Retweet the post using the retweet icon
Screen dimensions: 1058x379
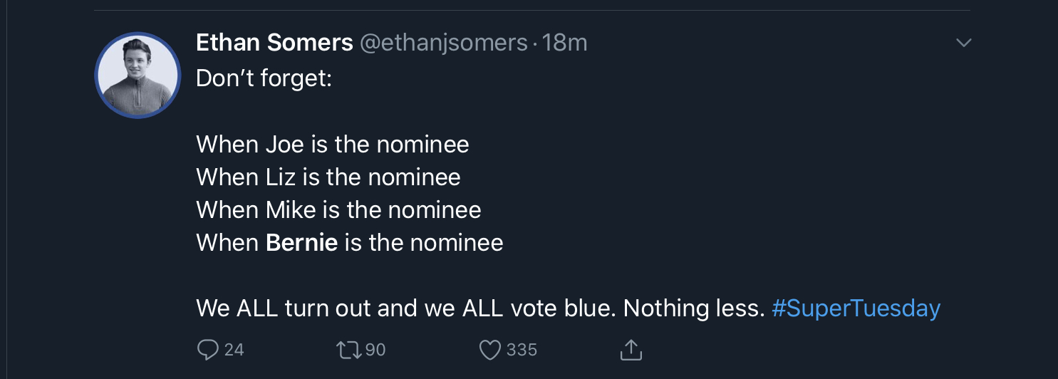coord(348,350)
